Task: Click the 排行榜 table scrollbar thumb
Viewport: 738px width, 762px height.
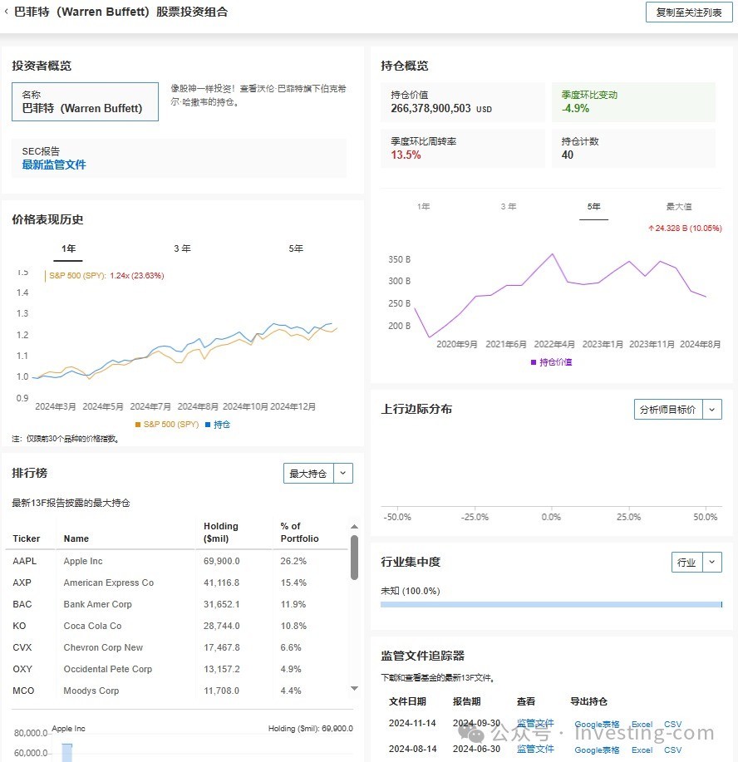Action: (x=355, y=557)
